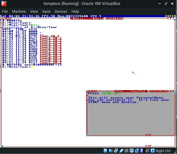Open the Tour8.IN.Z file link

[x=51, y=54]
